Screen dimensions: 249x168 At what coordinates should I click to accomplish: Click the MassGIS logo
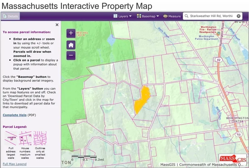click(x=233, y=159)
